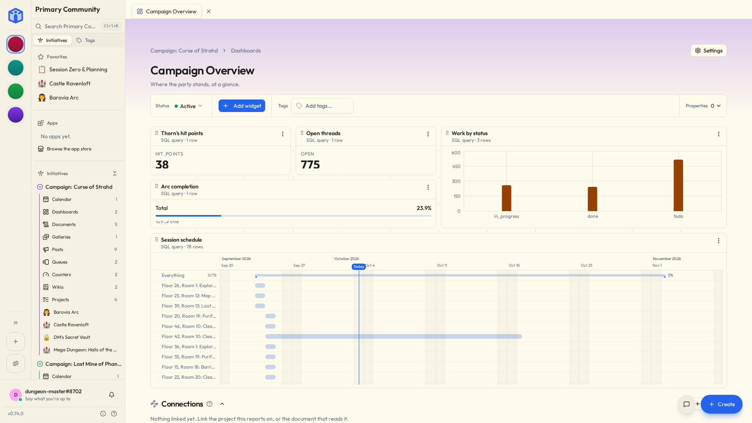Viewport: 752px width, 423px height.
Task: Click the info icon beside version number
Action: click(103, 414)
